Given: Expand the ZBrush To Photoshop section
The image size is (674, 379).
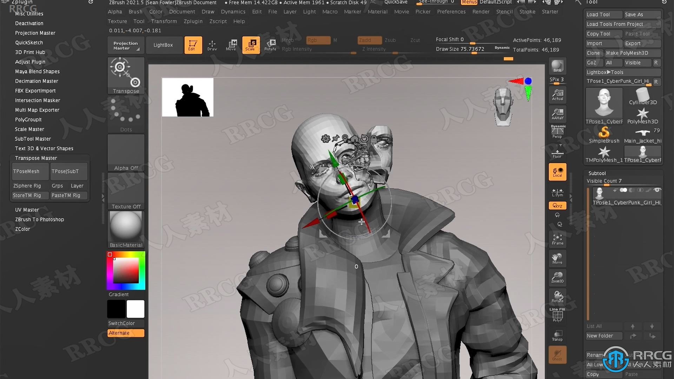Looking at the screenshot, I should 40,219.
